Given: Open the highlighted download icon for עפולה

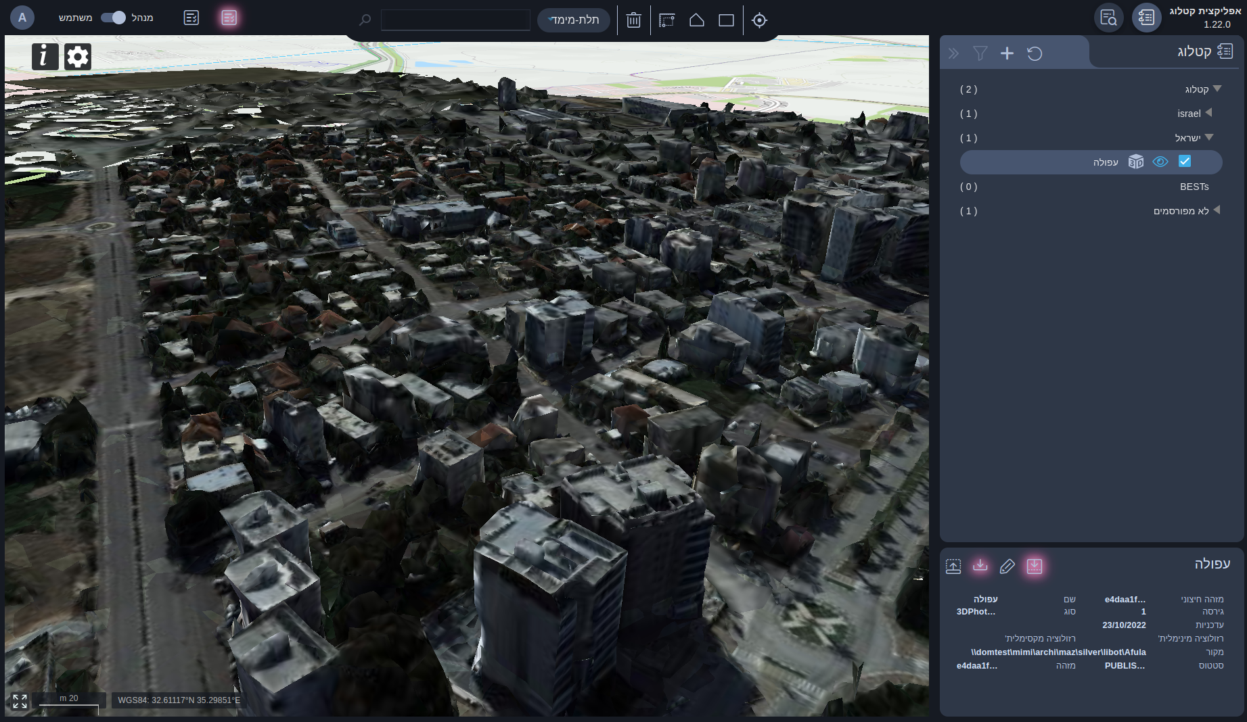Looking at the screenshot, I should pos(1035,567).
